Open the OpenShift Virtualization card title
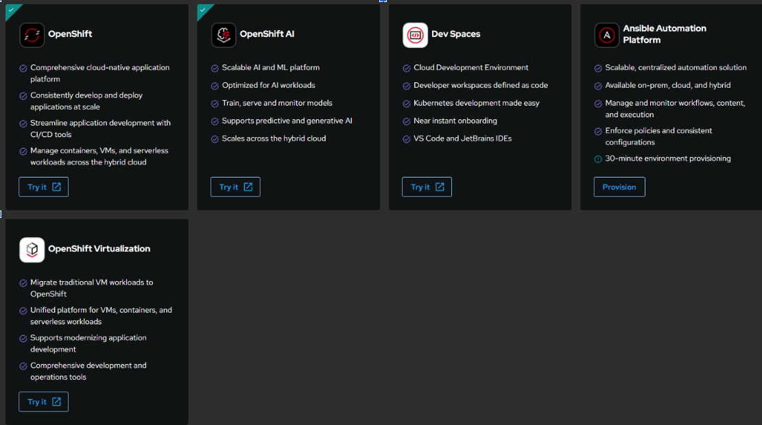Image resolution: width=762 pixels, height=425 pixels. click(x=99, y=249)
